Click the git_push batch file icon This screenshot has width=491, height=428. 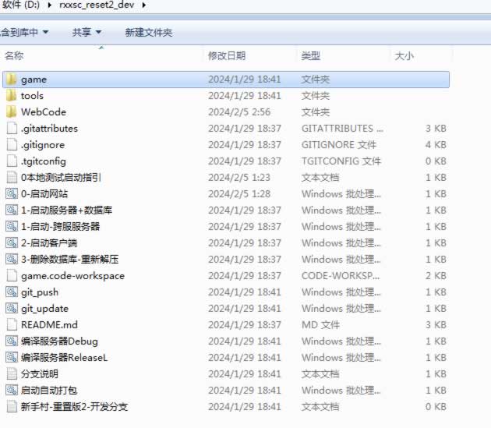(12, 292)
